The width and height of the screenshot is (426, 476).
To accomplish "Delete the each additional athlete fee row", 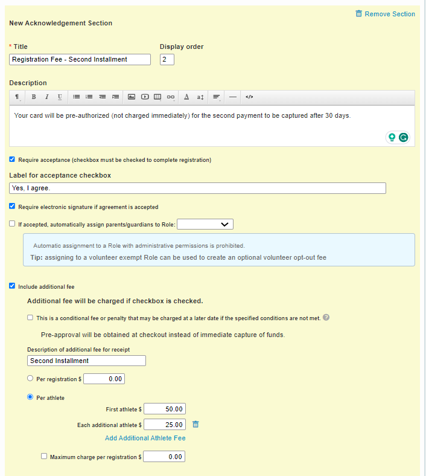I will [x=196, y=425].
